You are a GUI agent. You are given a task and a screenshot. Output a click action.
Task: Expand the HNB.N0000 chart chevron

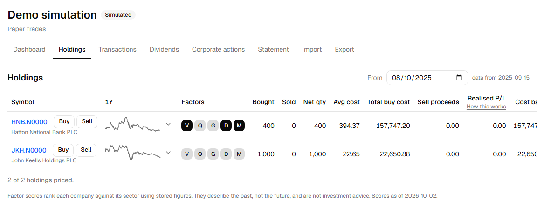click(168, 124)
